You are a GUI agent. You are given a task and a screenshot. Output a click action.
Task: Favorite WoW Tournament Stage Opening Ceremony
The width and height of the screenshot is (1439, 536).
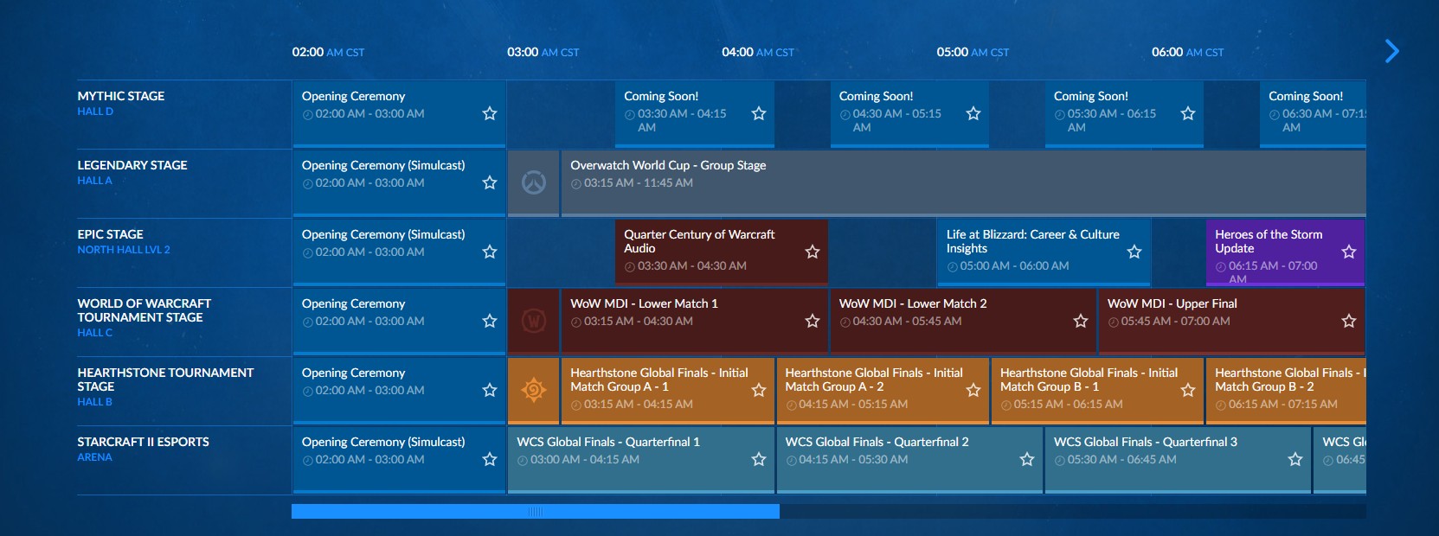490,321
